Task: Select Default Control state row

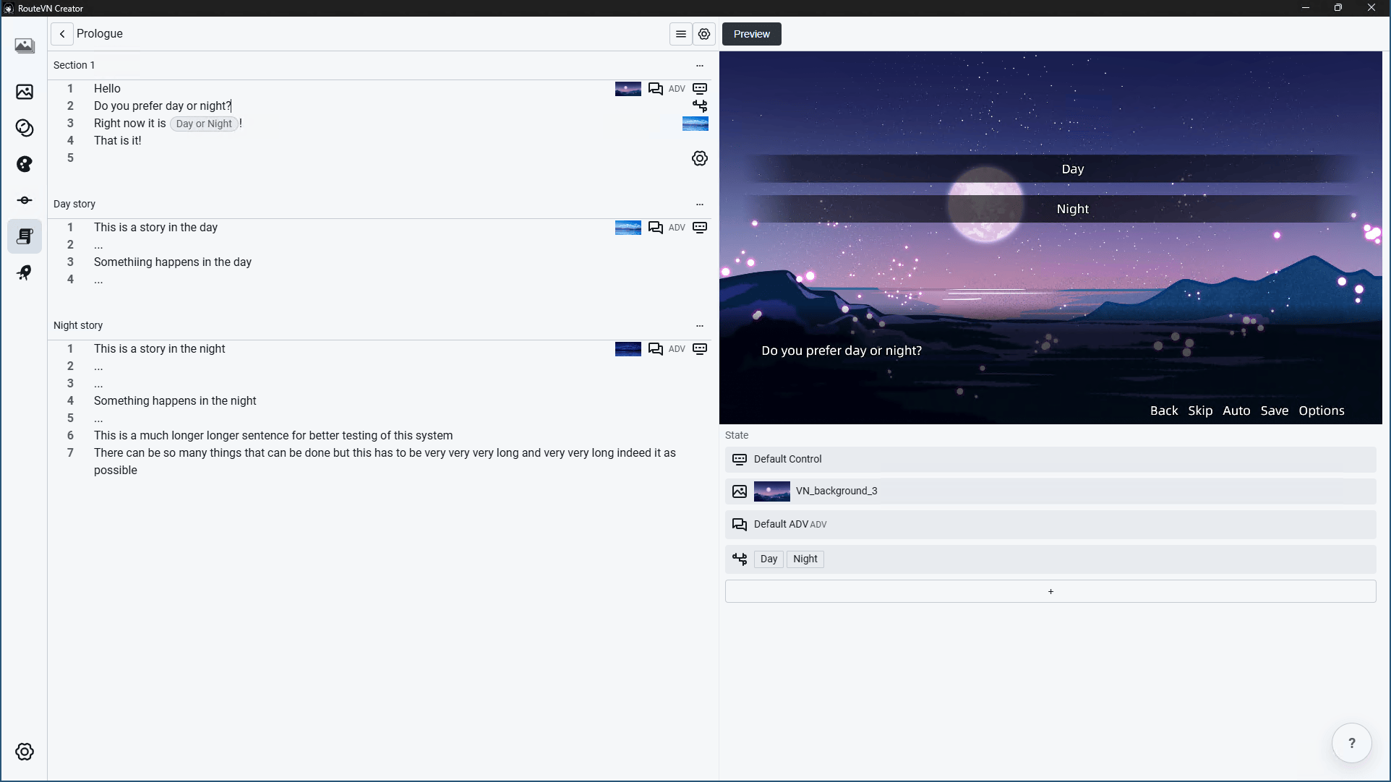Action: 1050,459
